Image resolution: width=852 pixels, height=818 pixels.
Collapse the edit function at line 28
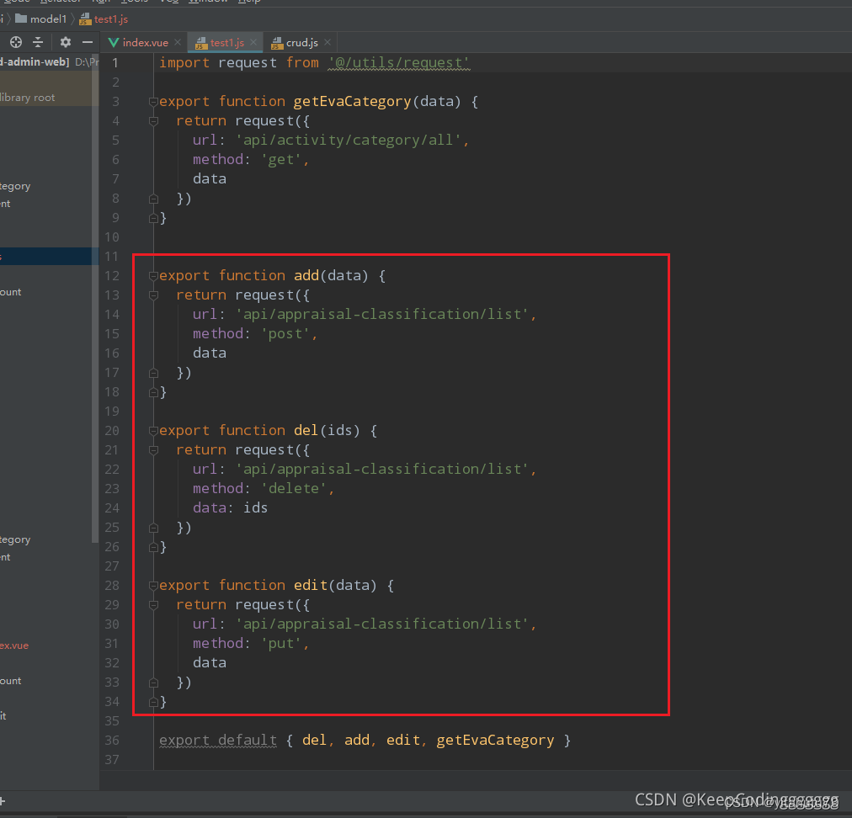point(153,586)
